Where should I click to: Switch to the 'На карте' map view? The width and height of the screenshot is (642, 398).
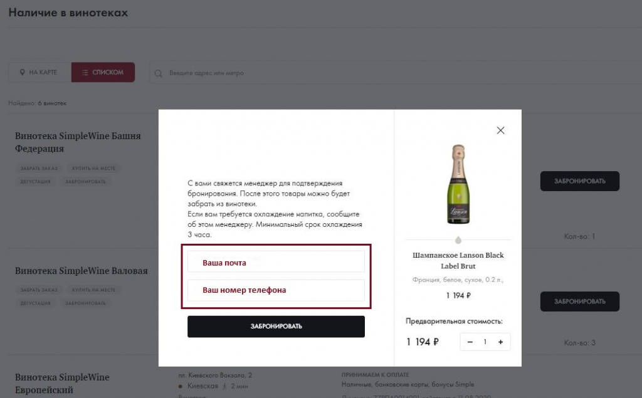click(x=39, y=73)
